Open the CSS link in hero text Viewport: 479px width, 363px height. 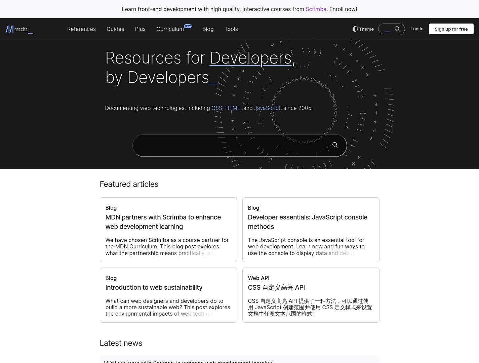[217, 108]
